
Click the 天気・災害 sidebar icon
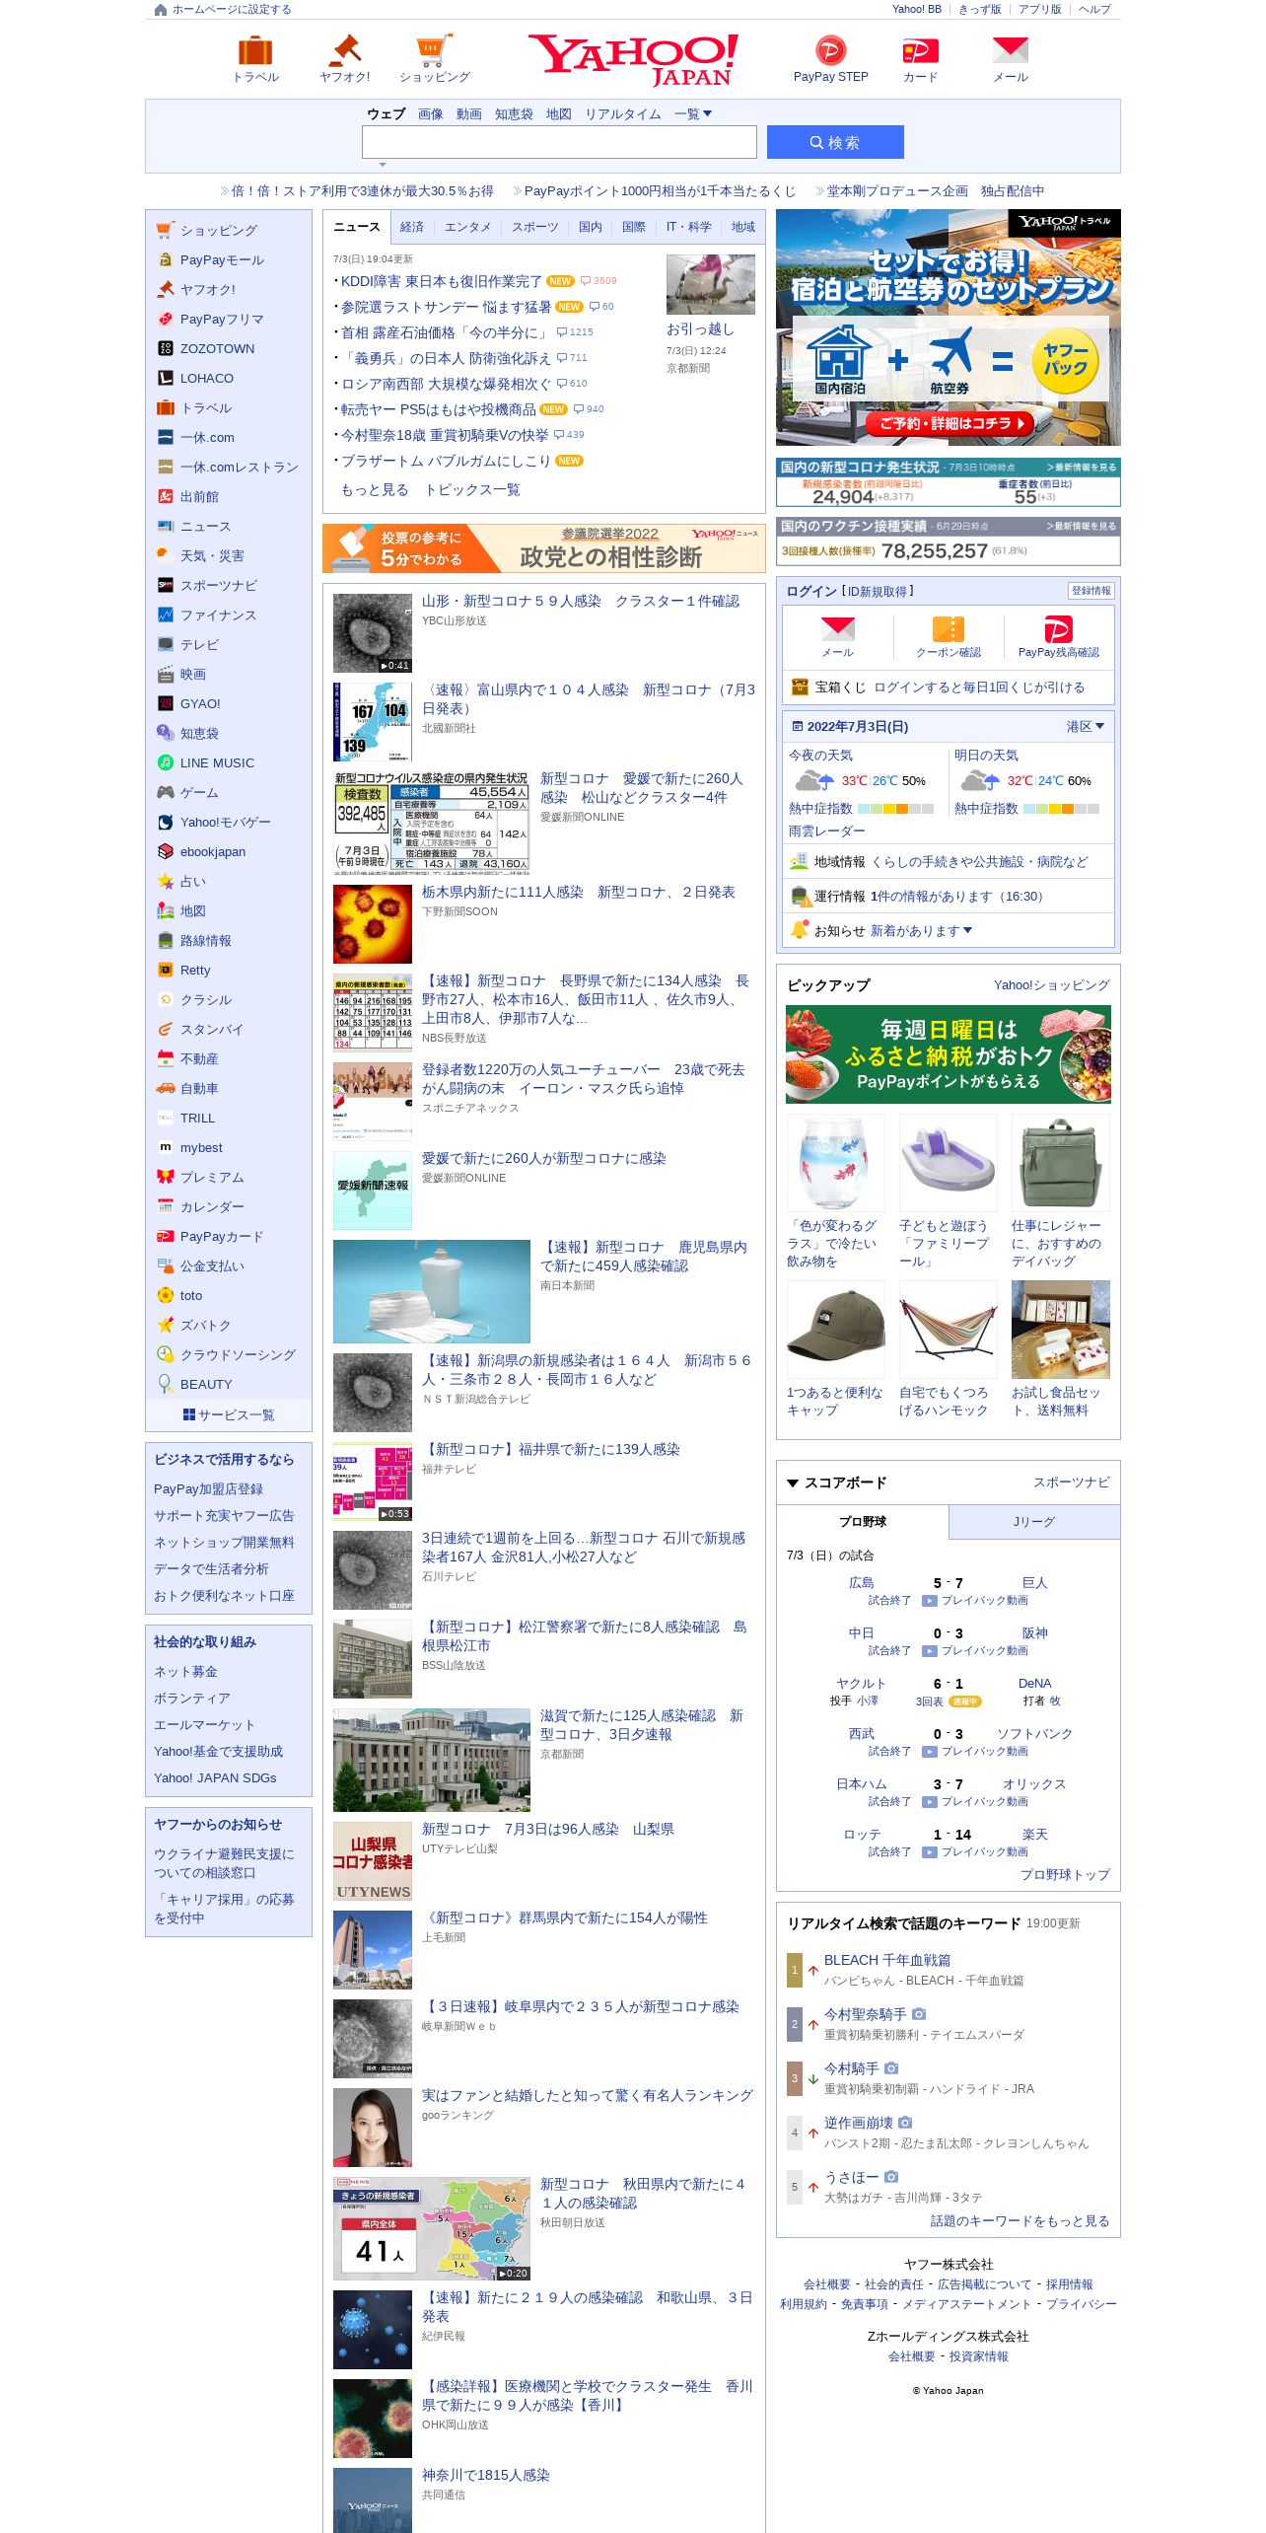[166, 555]
